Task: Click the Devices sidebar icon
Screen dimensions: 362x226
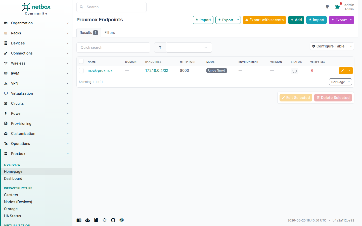Action: 6,43
